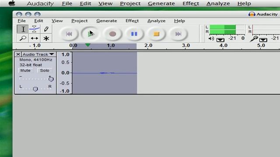
Task: Solo the Audio Track
Action: pos(45,71)
